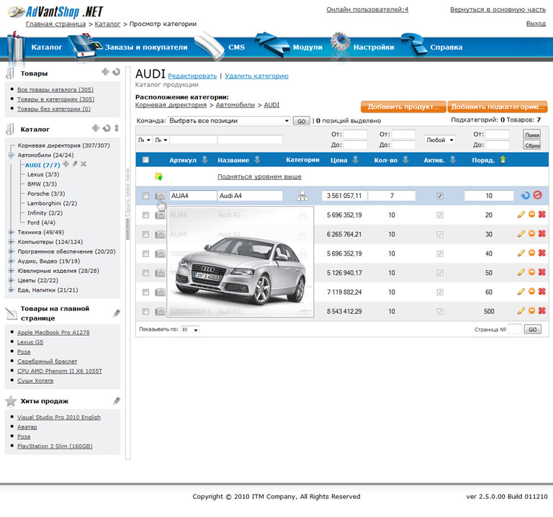Open the Каталог main menu
Image resolution: width=553 pixels, height=517 pixels.
(46, 48)
